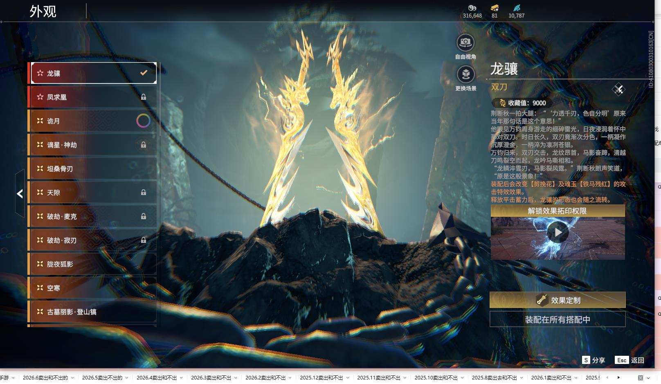This screenshot has width=661, height=384.
Task: Click the collection value (收藏值) icon
Action: pos(502,103)
